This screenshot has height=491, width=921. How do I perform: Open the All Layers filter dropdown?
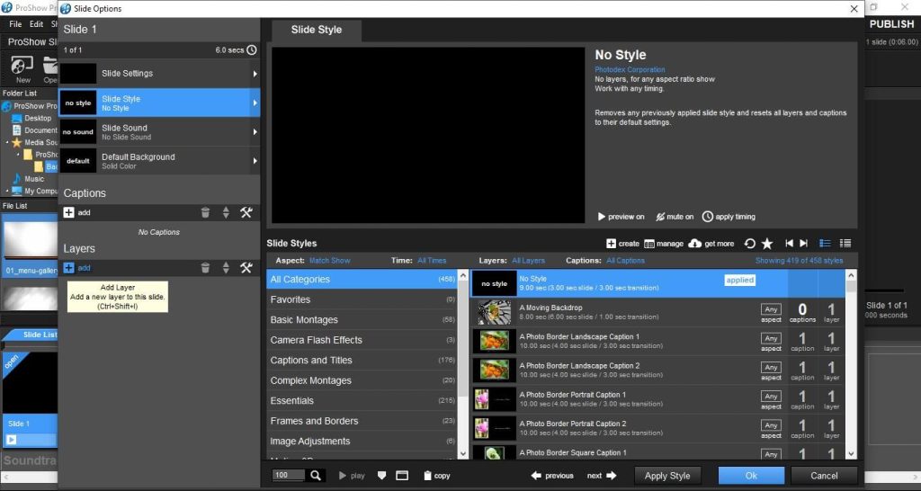[x=528, y=261]
